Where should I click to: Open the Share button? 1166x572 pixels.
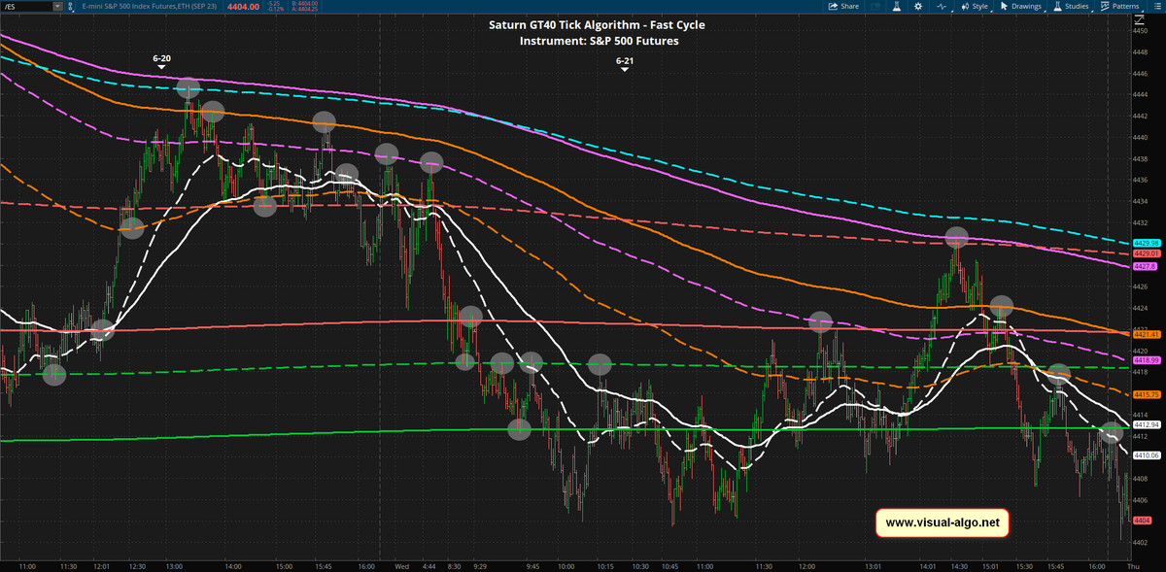843,7
